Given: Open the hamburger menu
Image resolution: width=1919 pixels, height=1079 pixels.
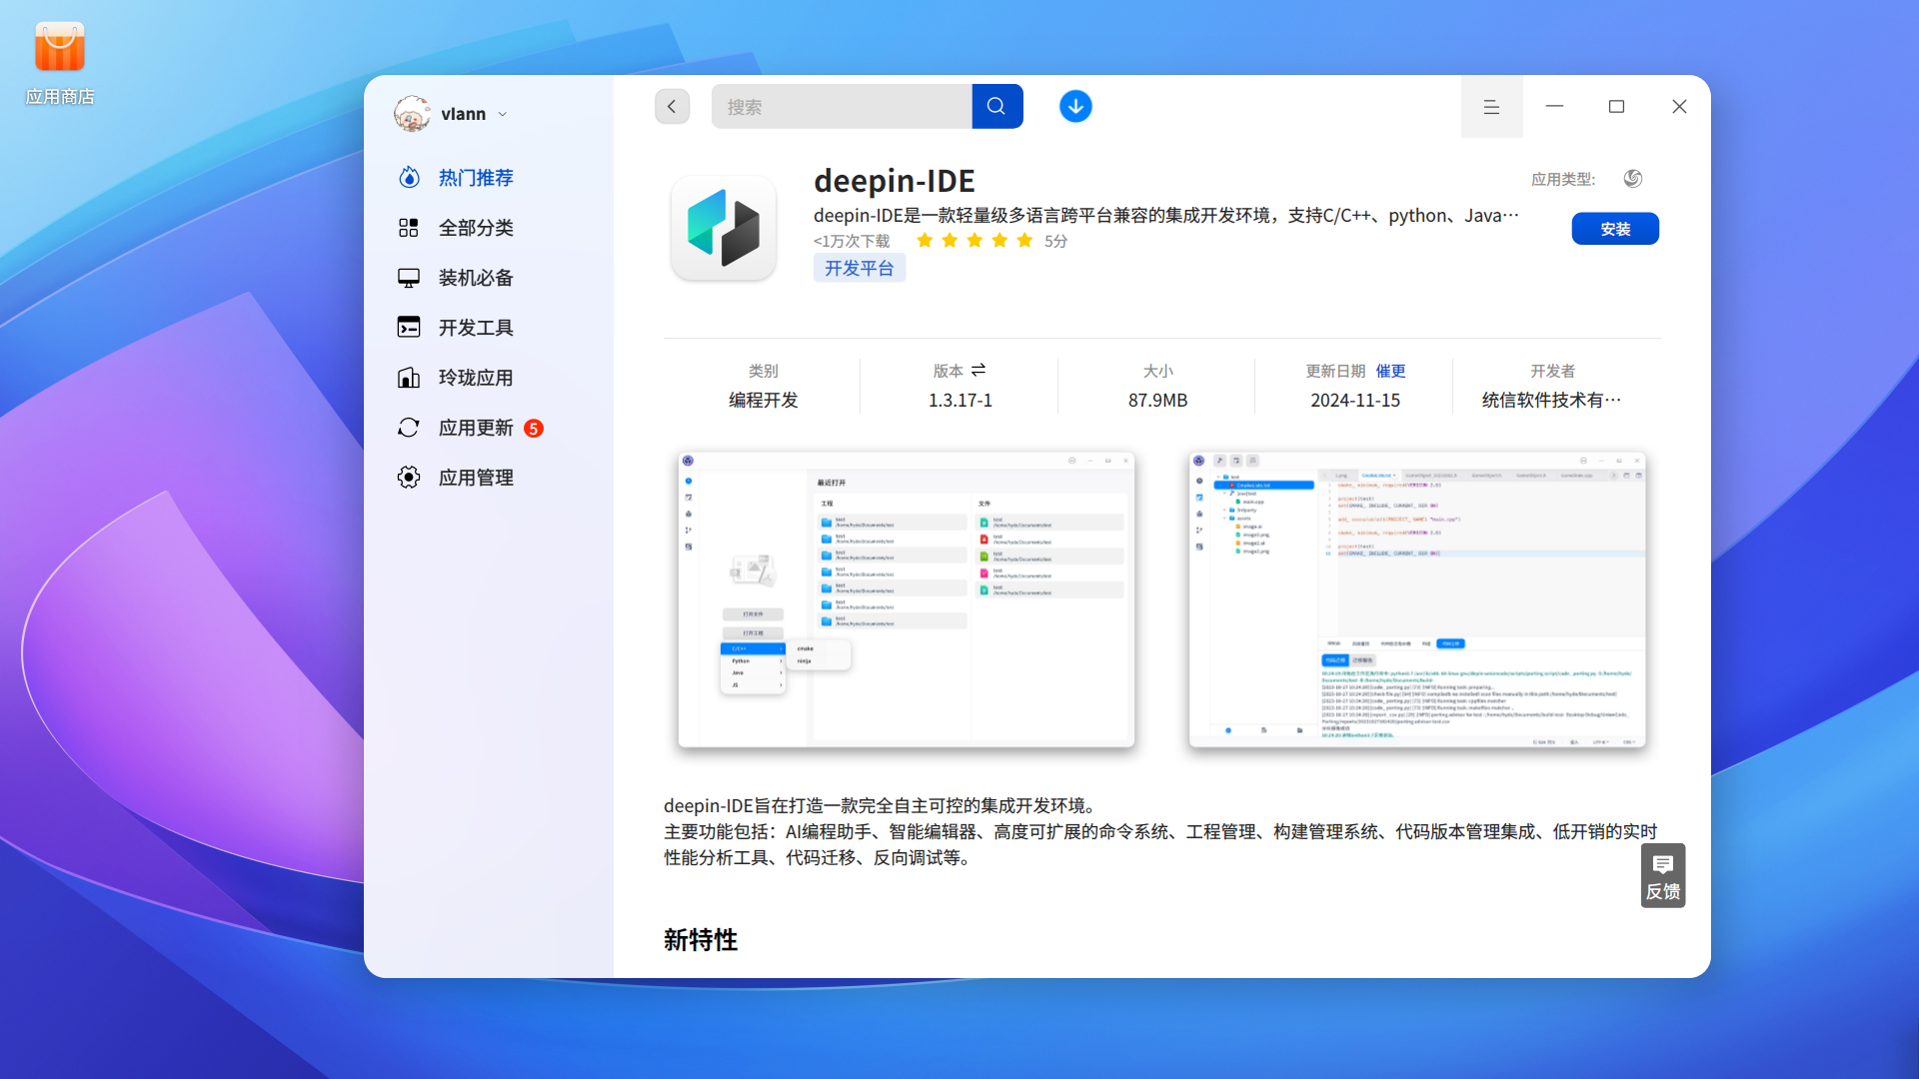Looking at the screenshot, I should tap(1492, 106).
